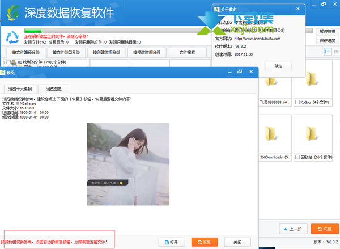
Task: Tick the KuGou folder checkbox
Action: pos(297,102)
